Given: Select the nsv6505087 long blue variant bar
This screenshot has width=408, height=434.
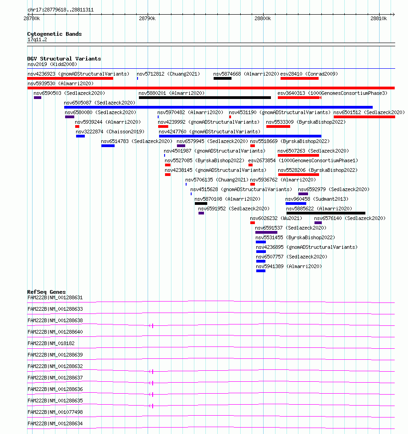Looking at the screenshot, I should pyautogui.click(x=218, y=107).
